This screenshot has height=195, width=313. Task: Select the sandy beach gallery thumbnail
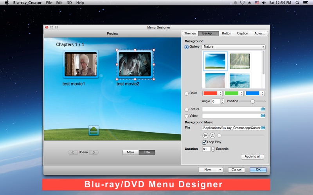click(215, 81)
